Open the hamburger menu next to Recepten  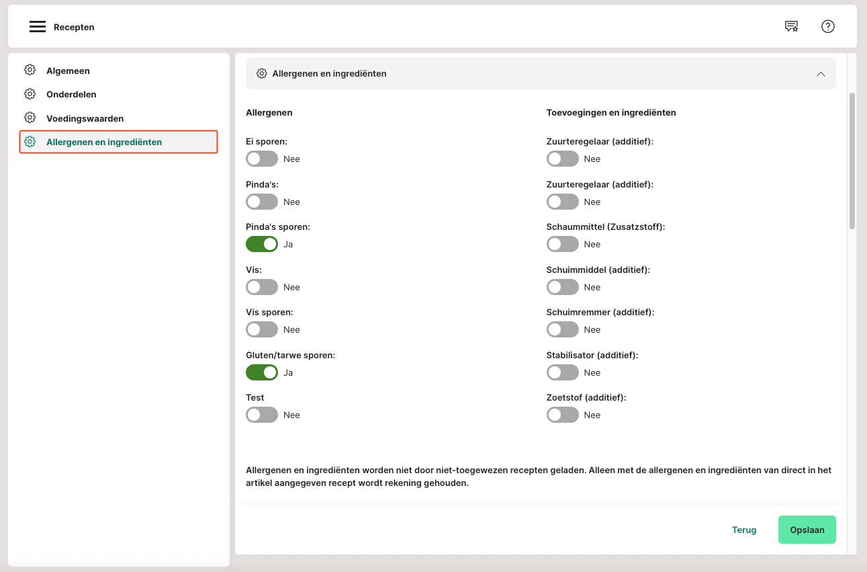pos(38,27)
